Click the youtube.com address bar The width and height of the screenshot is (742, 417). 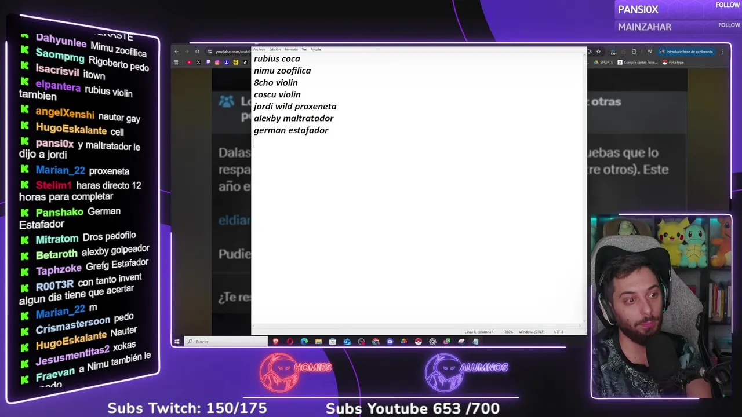[232, 52]
